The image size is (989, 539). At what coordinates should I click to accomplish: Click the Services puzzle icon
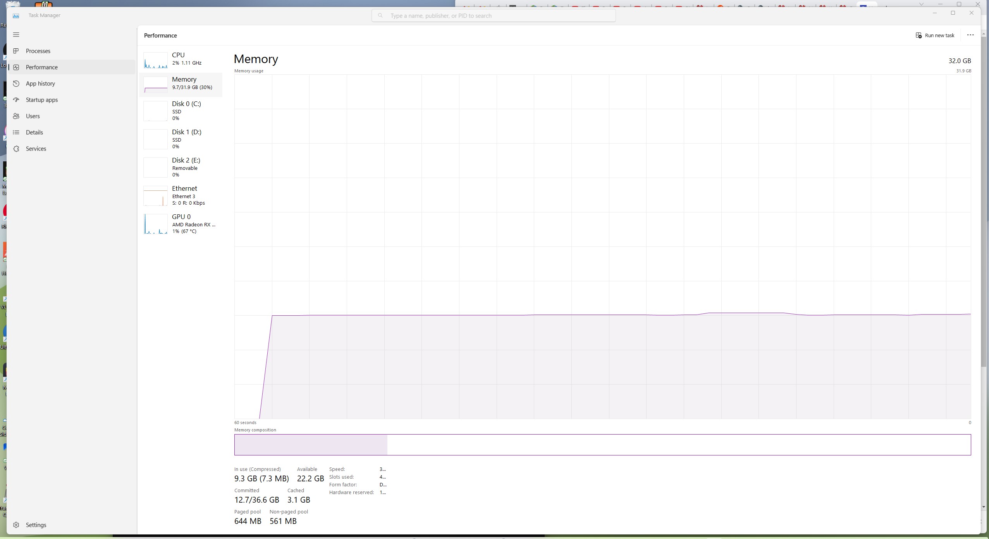[x=16, y=149]
